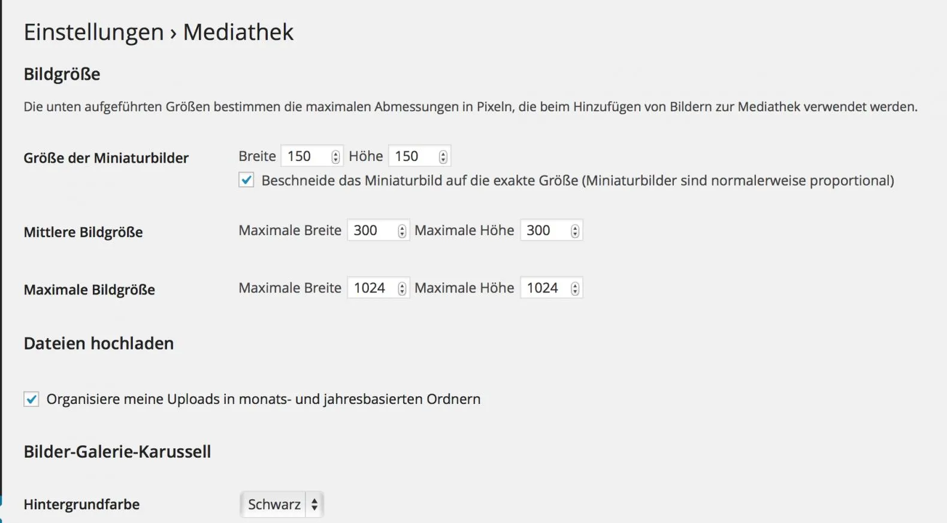Toggle Organisiere meine Uploads checkbox
947x523 pixels.
click(31, 399)
